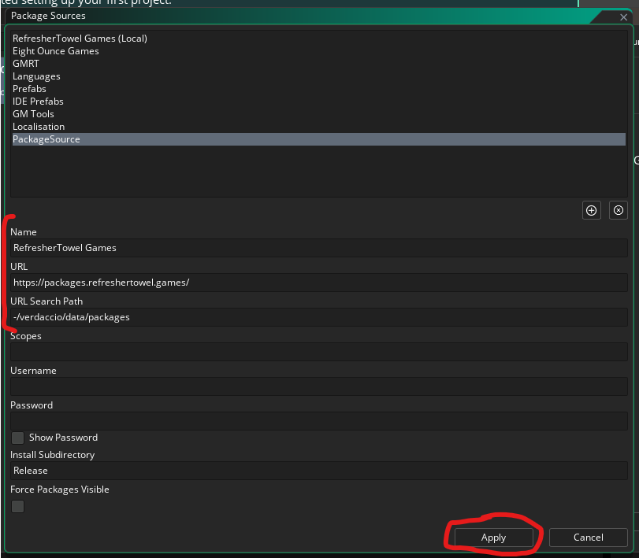Enable Force Packages Visible checkbox
639x558 pixels.
[17, 507]
